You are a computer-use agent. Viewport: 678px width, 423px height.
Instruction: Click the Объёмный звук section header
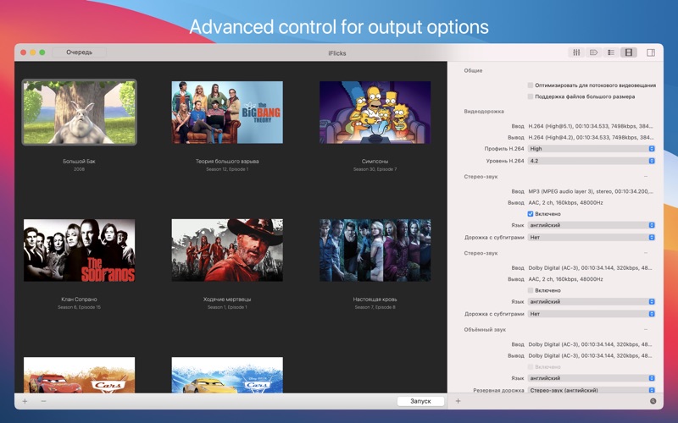pyautogui.click(x=485, y=329)
